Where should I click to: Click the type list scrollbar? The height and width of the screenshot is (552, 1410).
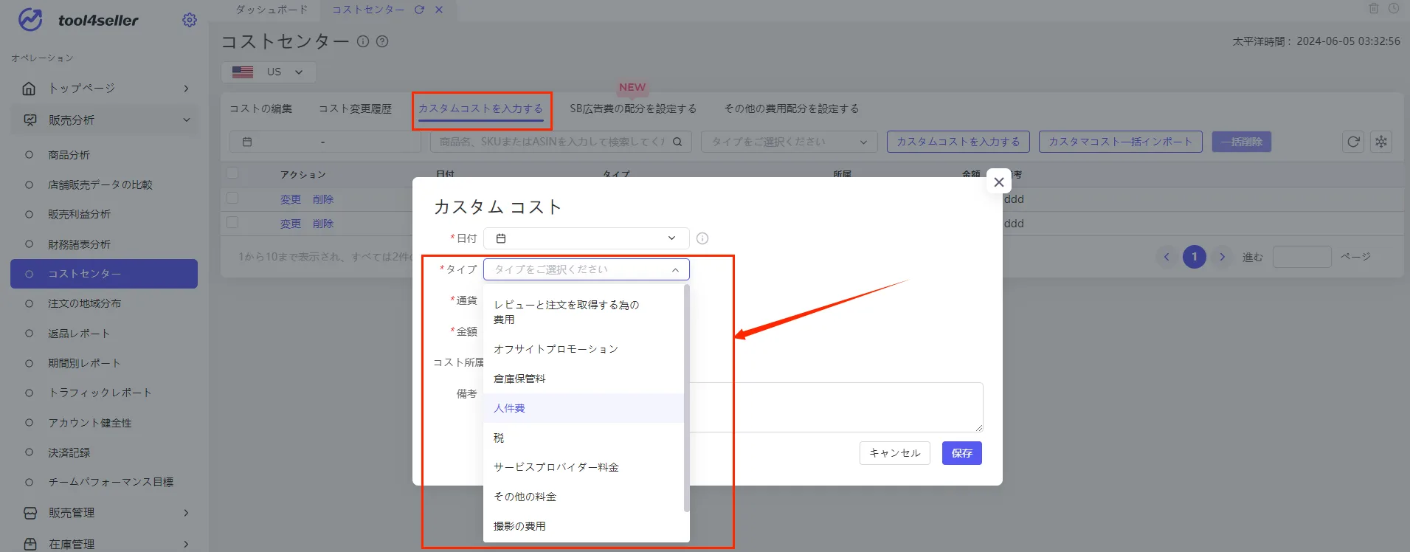pos(686,399)
